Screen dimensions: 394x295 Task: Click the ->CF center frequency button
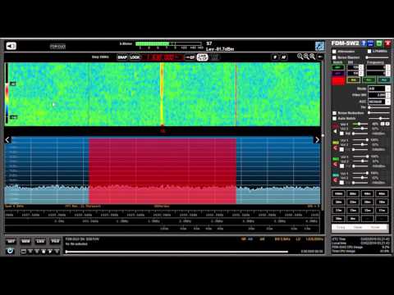tap(190, 57)
